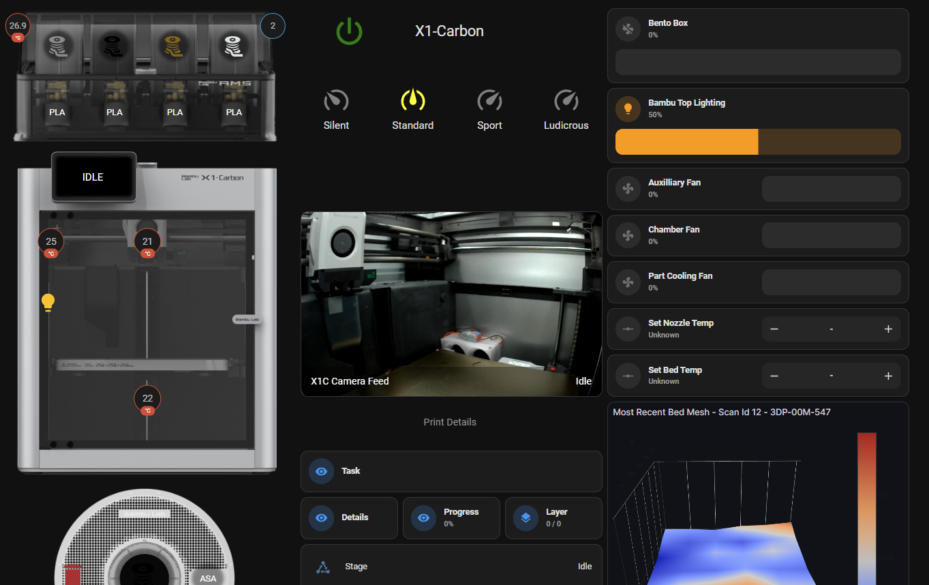Click the AMS humidity badge showing 2
This screenshot has height=585, width=929.
[273, 27]
